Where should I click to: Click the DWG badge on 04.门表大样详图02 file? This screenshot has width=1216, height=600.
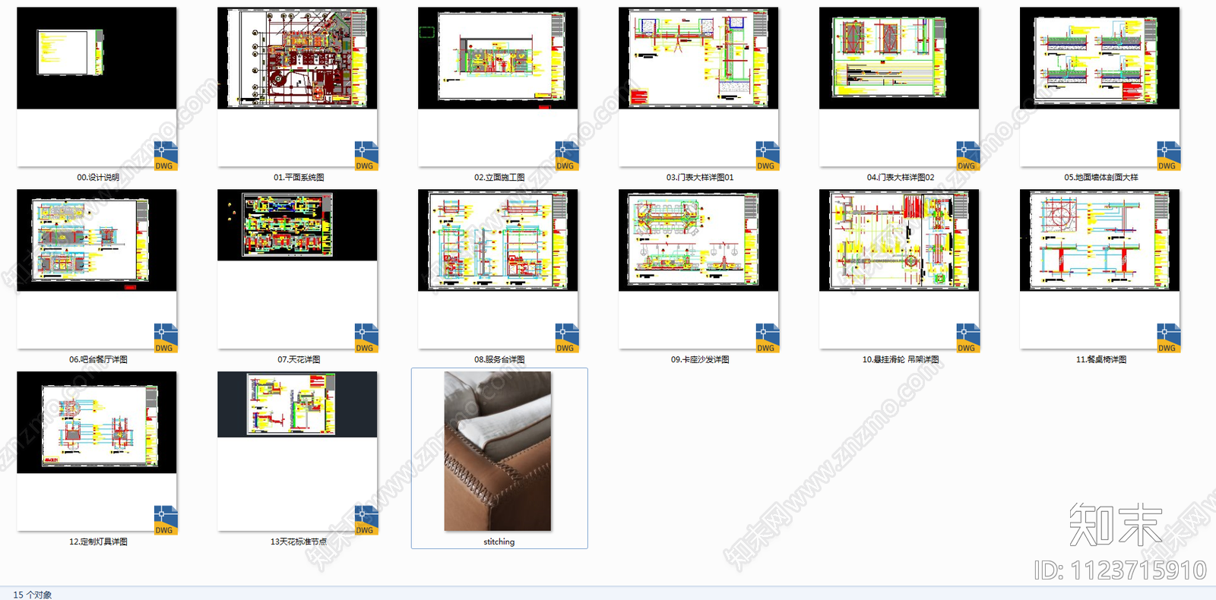point(968,156)
